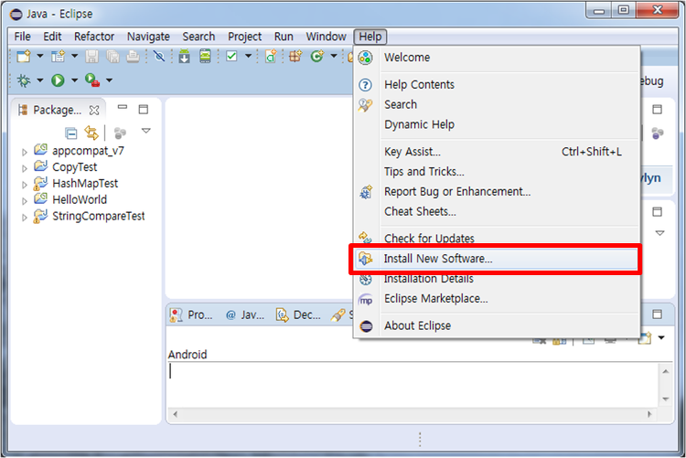Select About Eclipse menu entry
Image resolution: width=686 pixels, height=458 pixels.
(x=498, y=325)
